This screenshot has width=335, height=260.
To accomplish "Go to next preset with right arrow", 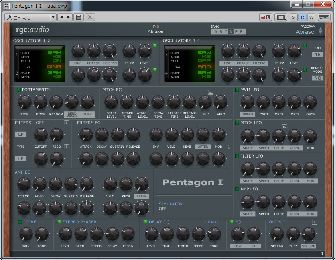I will 69,17.
